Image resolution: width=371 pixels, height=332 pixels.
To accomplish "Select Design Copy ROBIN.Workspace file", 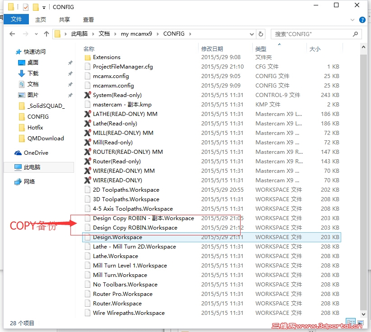I will [135, 227].
